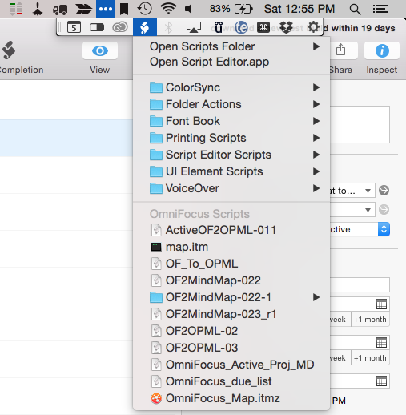Run the OmniFocus_due_list script

pos(231,381)
